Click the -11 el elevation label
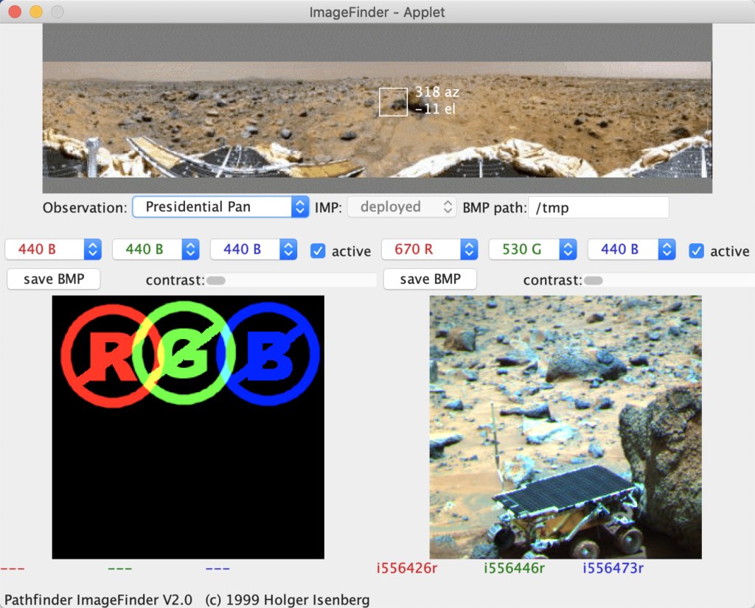This screenshot has width=755, height=608. 435,109
